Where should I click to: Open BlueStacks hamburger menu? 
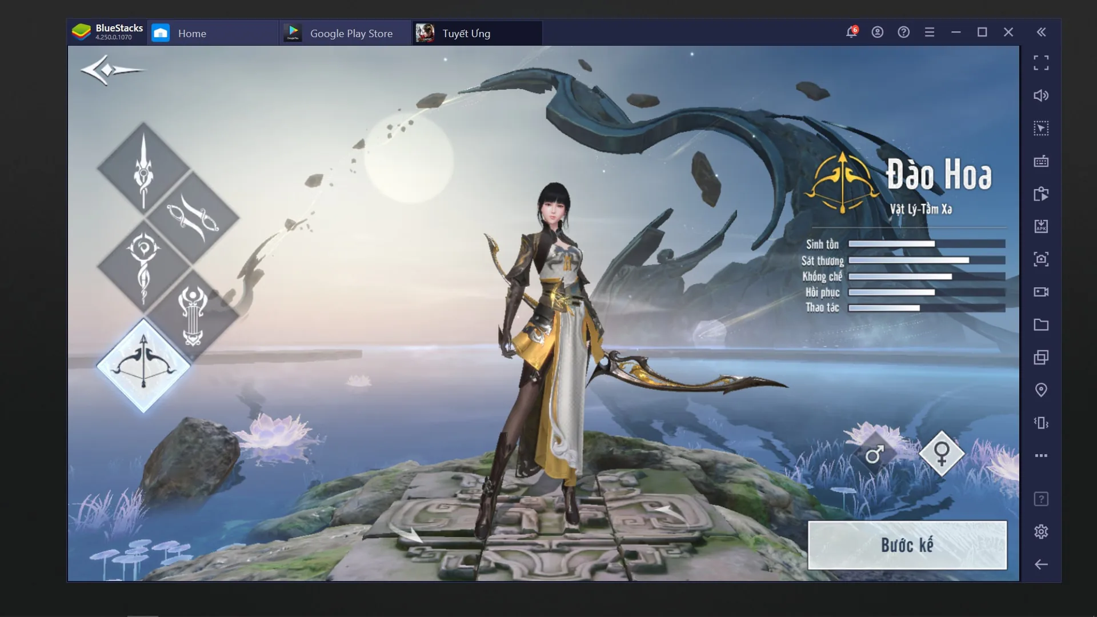pos(930,33)
